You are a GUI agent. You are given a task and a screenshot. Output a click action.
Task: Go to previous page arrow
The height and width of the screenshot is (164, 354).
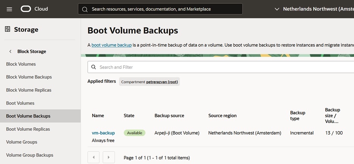point(93,157)
